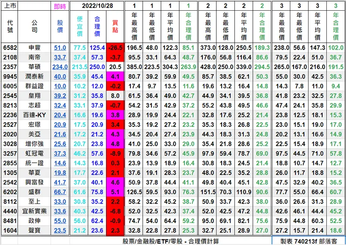346x245 pixels.
Task: Select stock code cell 1604
Action: [9, 231]
